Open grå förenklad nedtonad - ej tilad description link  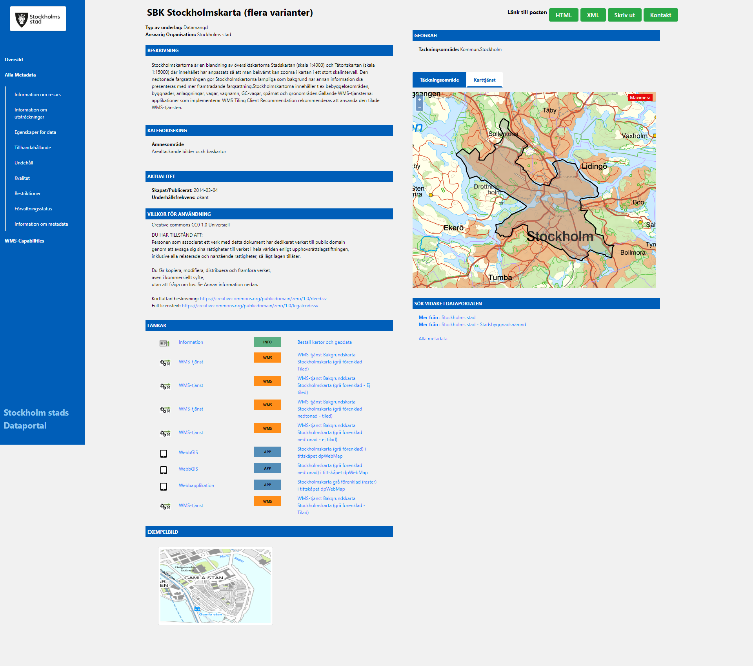(x=330, y=432)
